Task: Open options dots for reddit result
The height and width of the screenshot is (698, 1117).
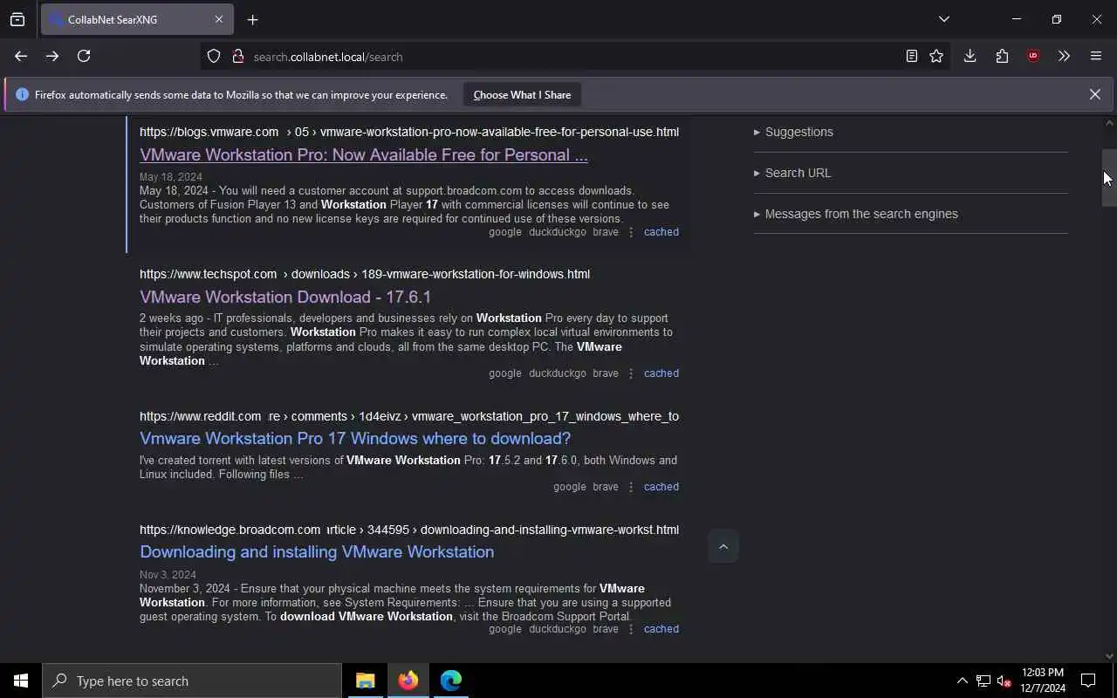Action: 631,487
